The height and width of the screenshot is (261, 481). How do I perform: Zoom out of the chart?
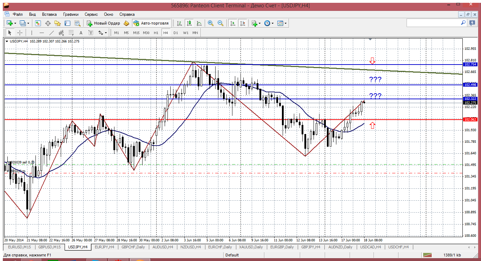pyautogui.click(x=220, y=23)
